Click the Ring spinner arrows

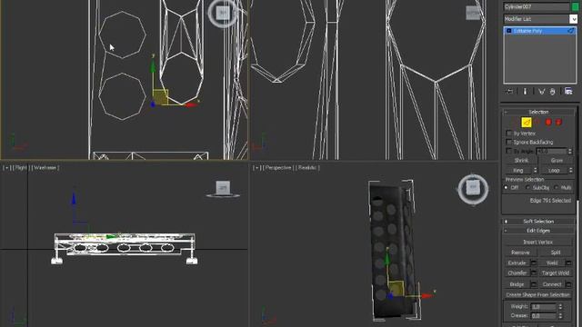[x=536, y=170]
